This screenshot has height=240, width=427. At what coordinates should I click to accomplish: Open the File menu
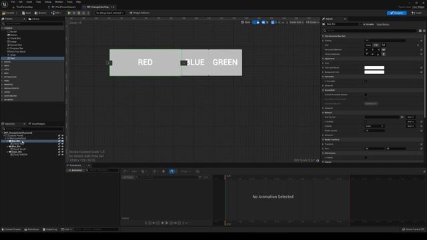[13, 2]
